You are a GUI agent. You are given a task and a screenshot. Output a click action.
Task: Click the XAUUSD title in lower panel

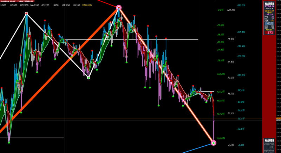pyautogui.click(x=269, y=140)
